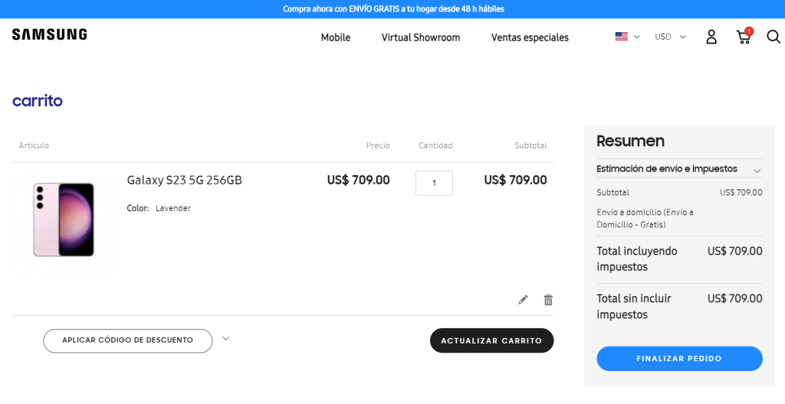This screenshot has height=404, width=785.
Task: Click the US flag country icon
Action: 621,37
